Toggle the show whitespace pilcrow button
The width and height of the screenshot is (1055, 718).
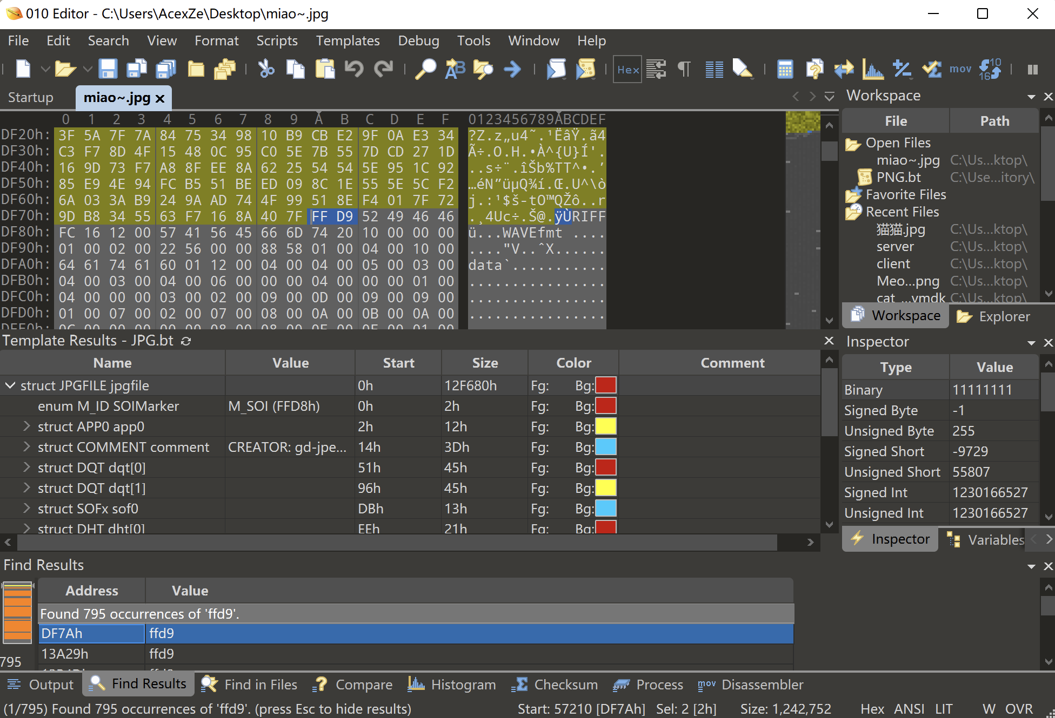click(684, 69)
